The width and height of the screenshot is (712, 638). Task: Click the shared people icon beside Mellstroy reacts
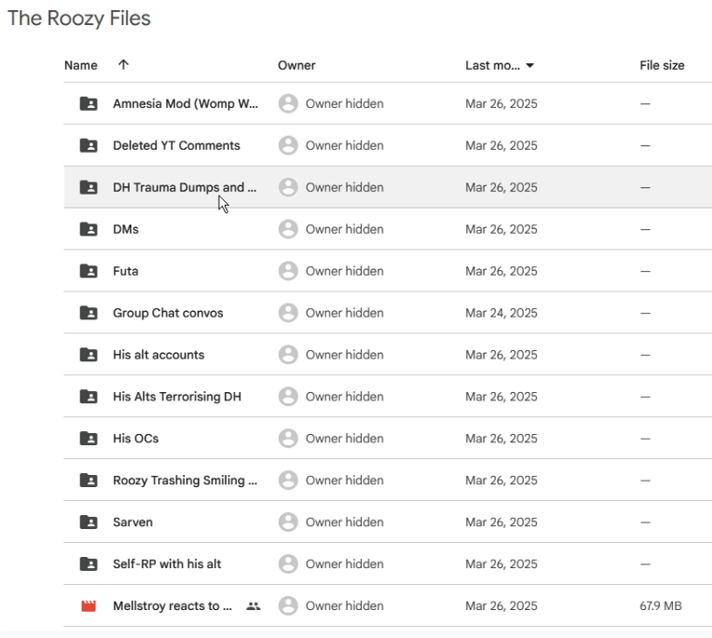pos(253,605)
